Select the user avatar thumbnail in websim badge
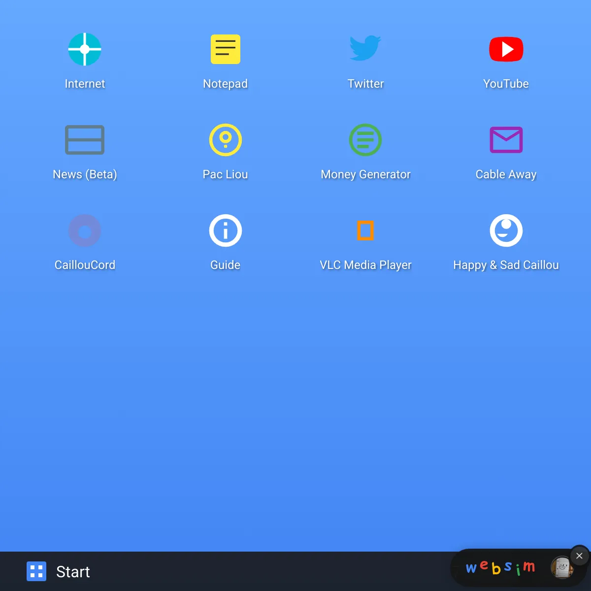This screenshot has height=591, width=591. coord(561,568)
